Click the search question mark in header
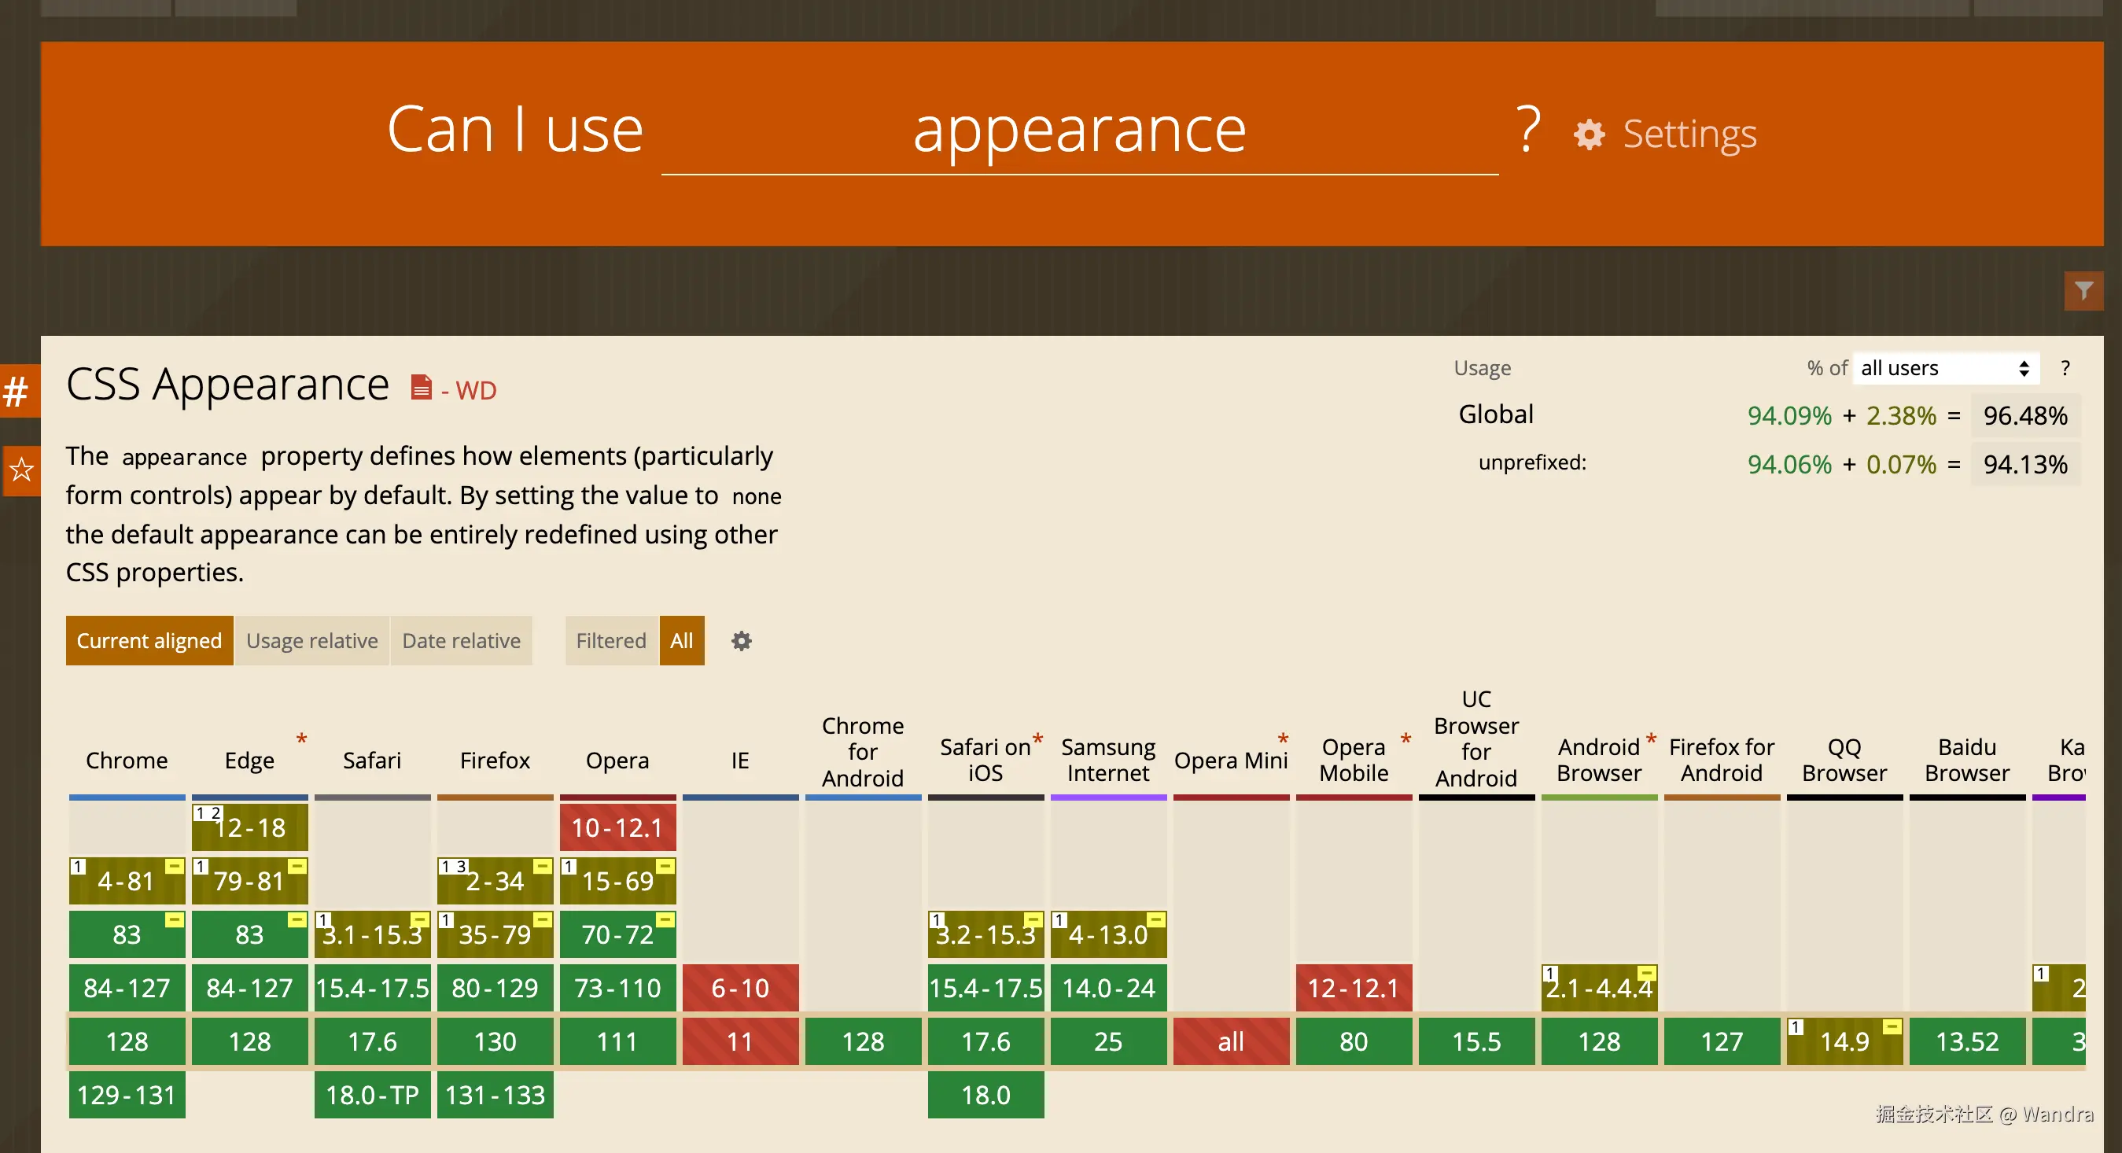2122x1153 pixels. click(x=1528, y=129)
